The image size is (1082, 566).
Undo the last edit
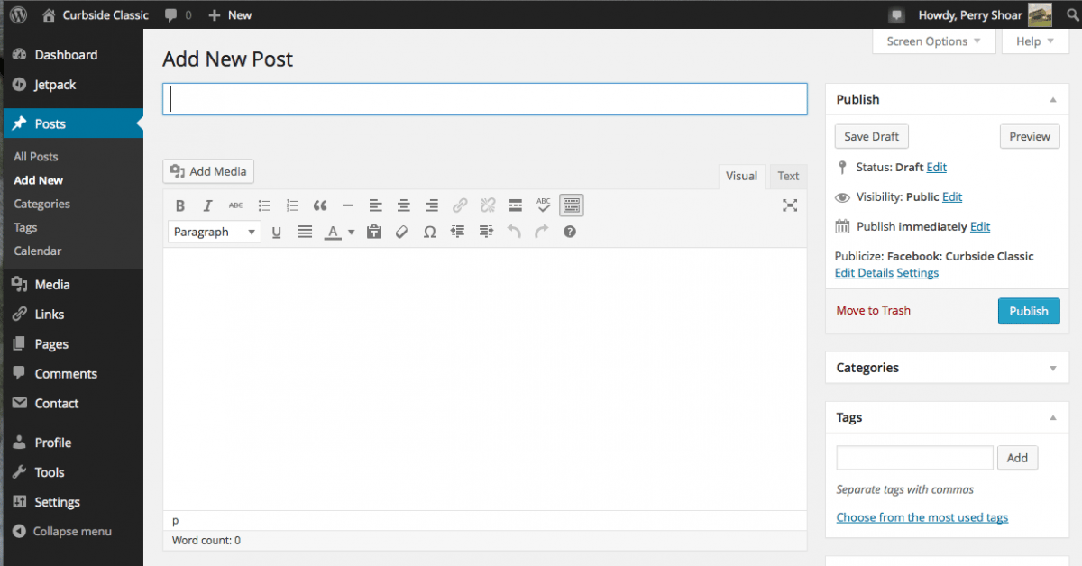pos(514,232)
